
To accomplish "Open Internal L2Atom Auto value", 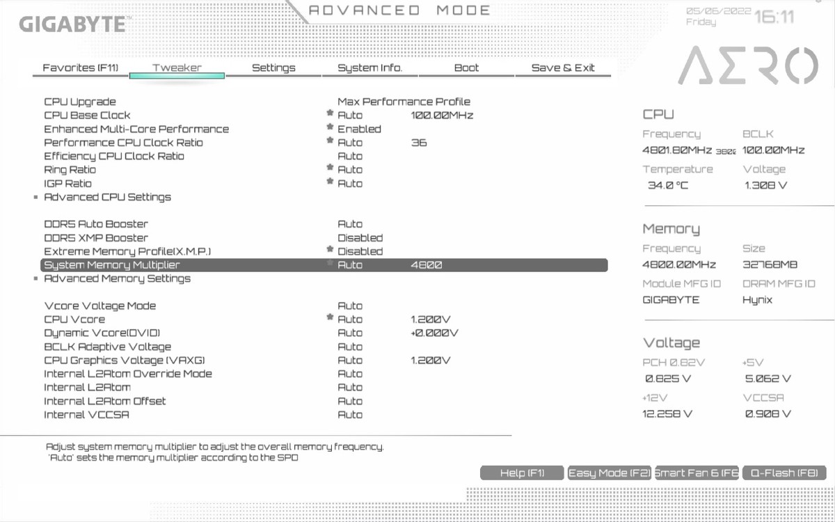I will (x=350, y=387).
